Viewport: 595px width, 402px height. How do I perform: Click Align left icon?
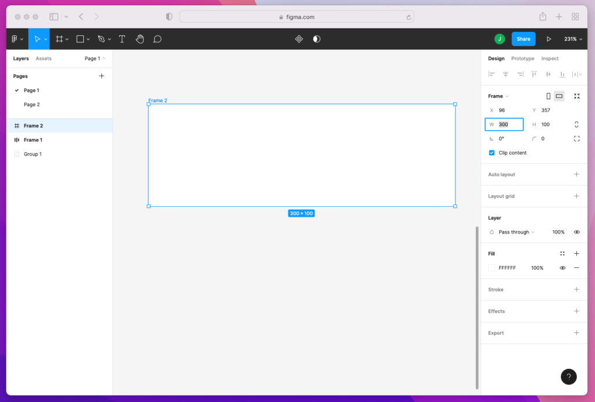click(x=492, y=74)
